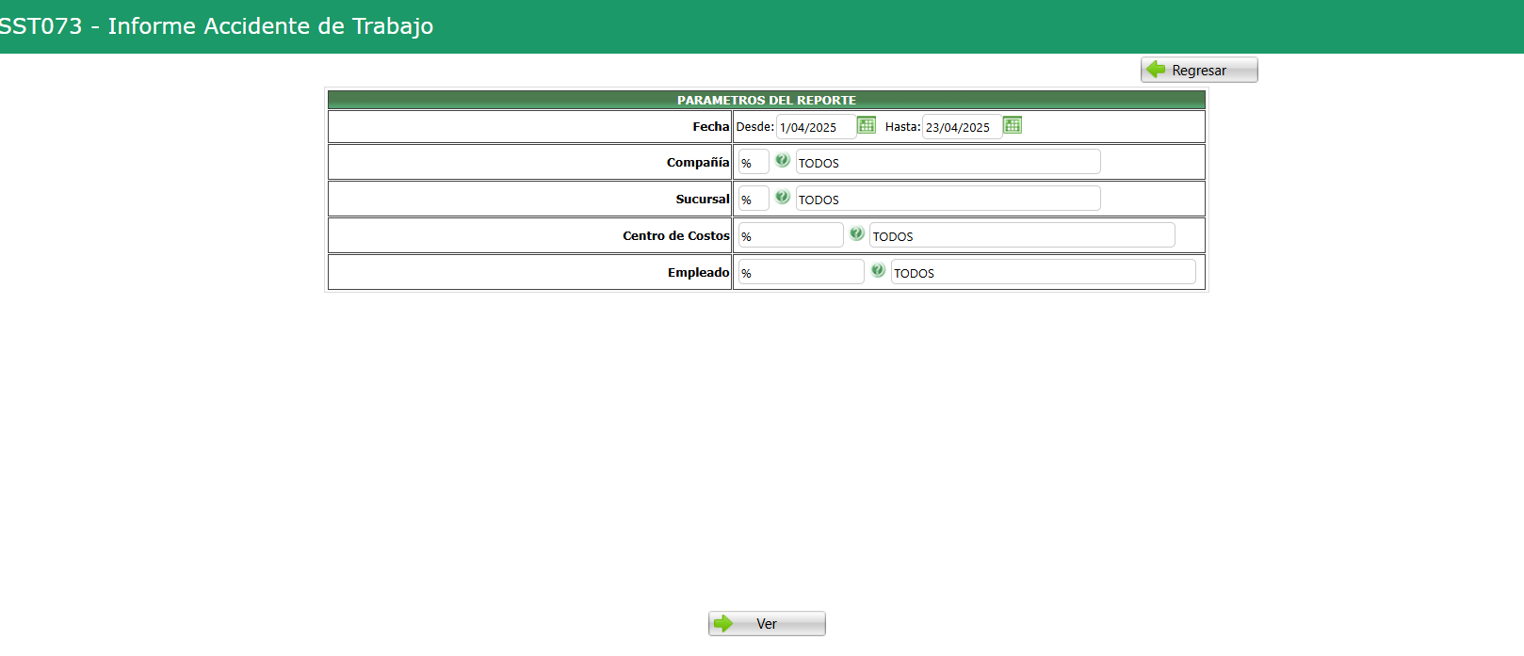
Task: Click the Sucursal lookup help icon
Action: click(783, 197)
